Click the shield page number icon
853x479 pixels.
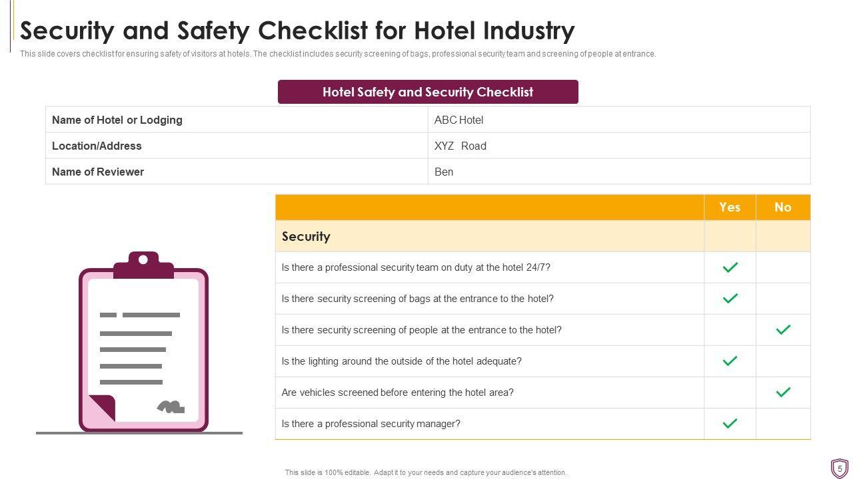pyautogui.click(x=840, y=468)
